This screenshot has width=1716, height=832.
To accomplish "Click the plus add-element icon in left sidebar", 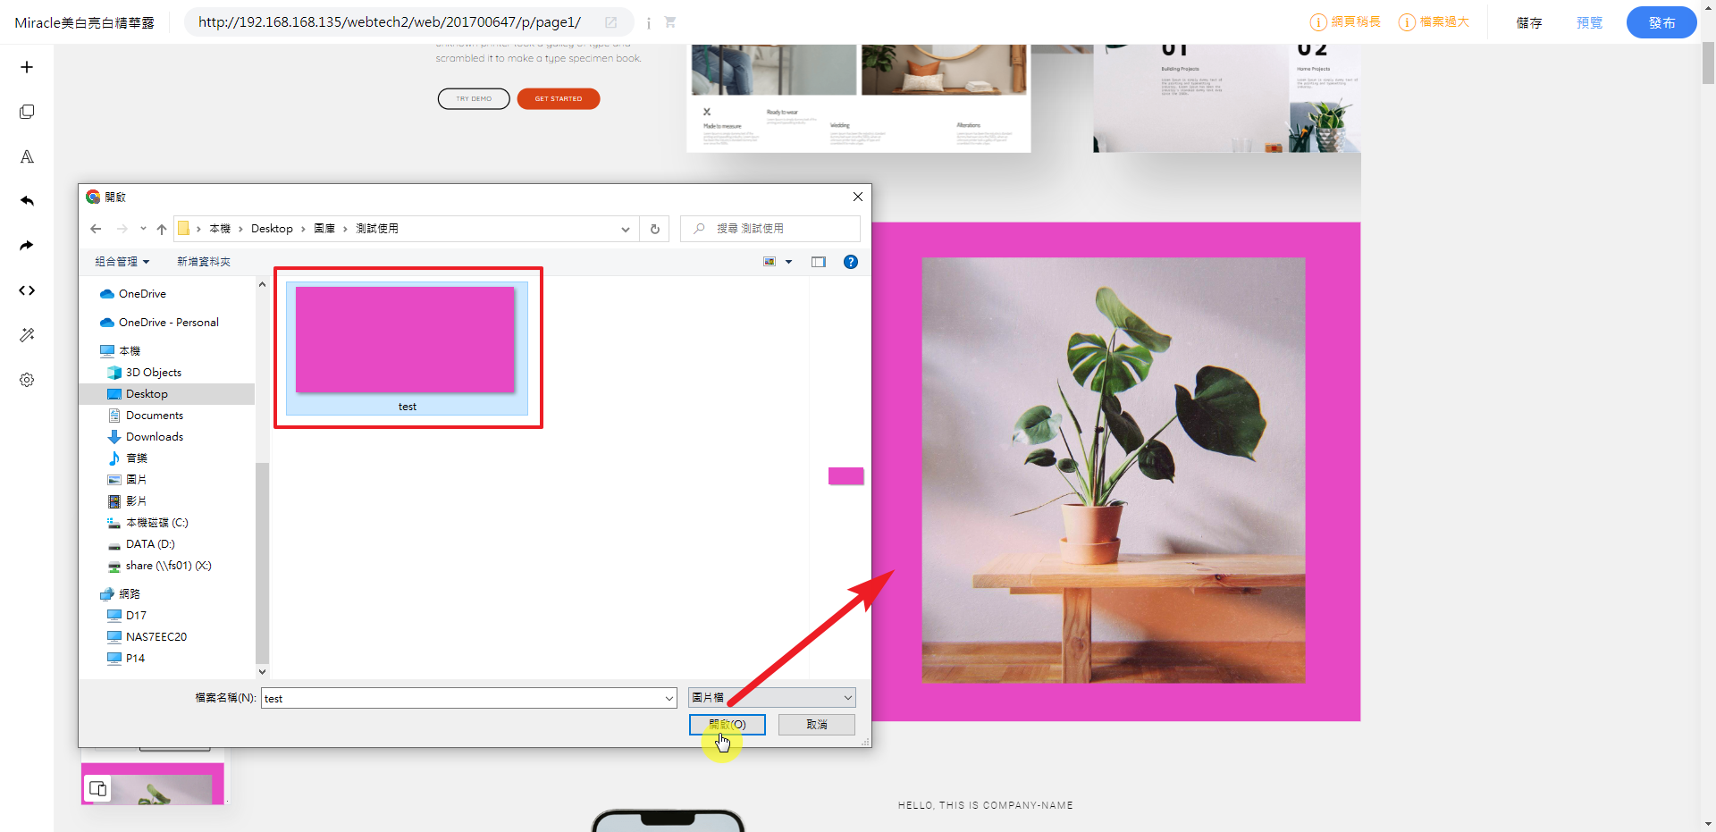I will click(27, 67).
